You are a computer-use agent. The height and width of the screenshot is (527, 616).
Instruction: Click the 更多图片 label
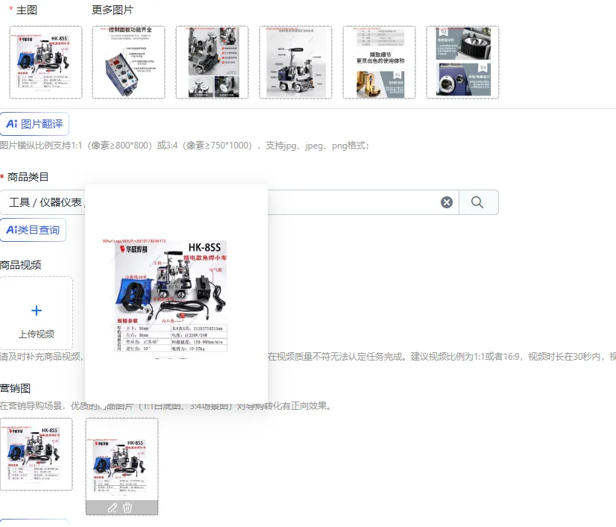(x=113, y=10)
